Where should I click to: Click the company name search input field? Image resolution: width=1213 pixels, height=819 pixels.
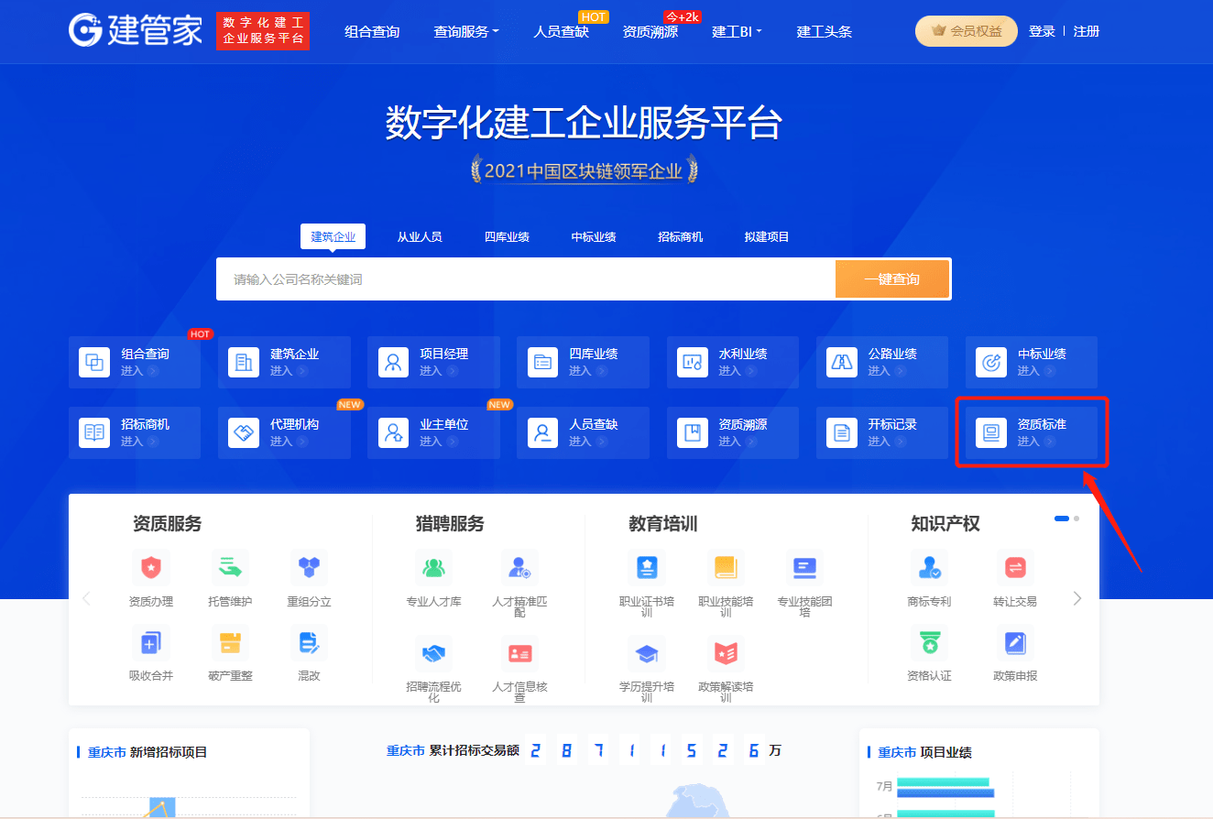click(526, 279)
